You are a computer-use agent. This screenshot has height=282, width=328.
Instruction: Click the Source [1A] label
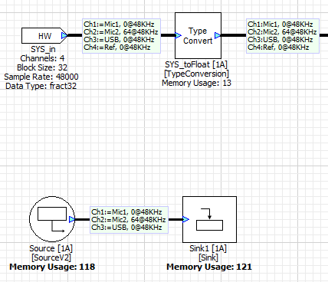tap(51, 248)
